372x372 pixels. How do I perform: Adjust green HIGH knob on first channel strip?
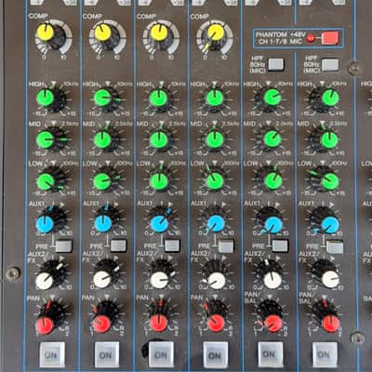click(46, 98)
